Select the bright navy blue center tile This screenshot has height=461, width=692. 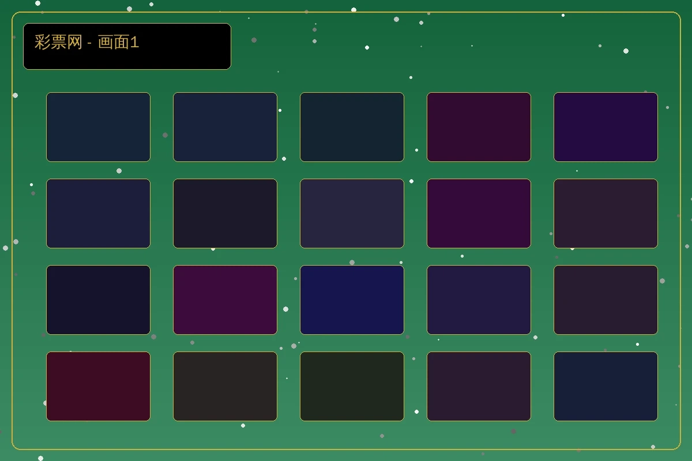tap(352, 300)
